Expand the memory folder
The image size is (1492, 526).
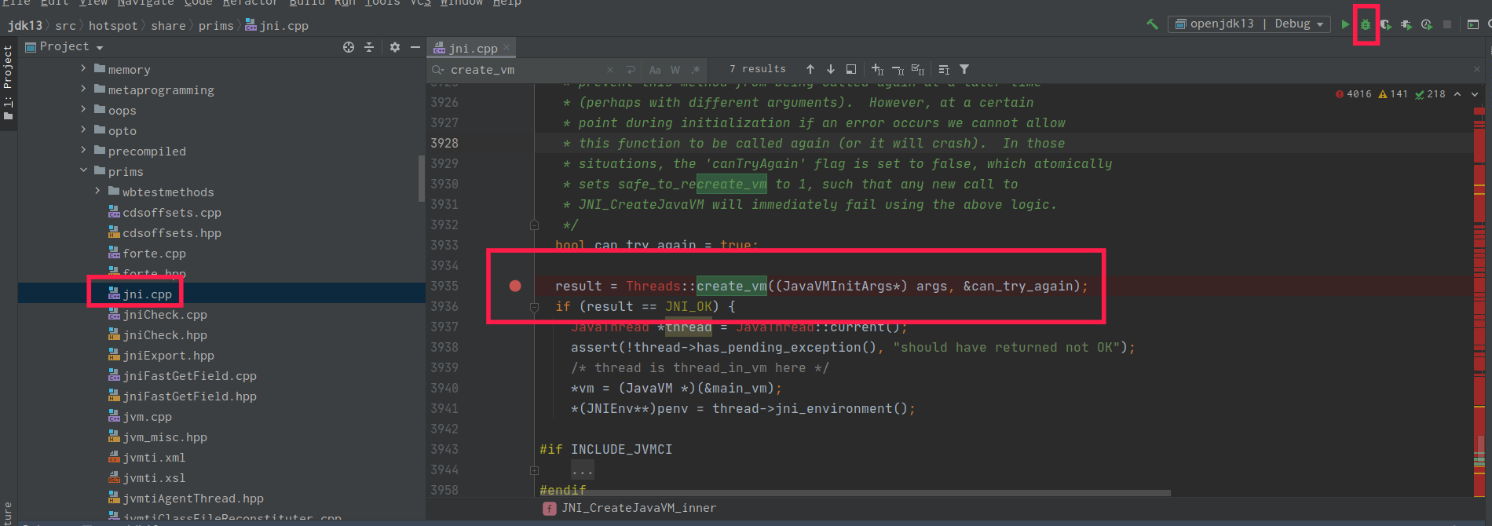[83, 69]
